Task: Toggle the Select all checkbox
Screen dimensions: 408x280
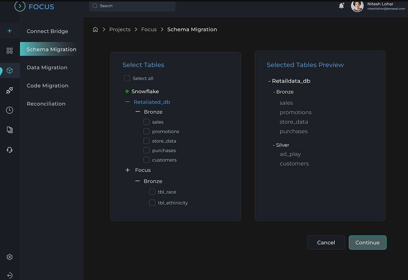Action: (x=127, y=78)
